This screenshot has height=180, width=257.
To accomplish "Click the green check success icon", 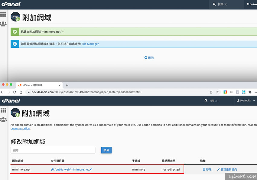I will click(15, 32).
